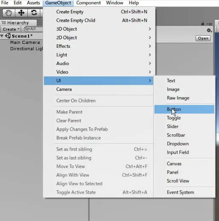The image size is (219, 221).
Task: Open the File menu
Action: pyautogui.click(x=5, y=3)
